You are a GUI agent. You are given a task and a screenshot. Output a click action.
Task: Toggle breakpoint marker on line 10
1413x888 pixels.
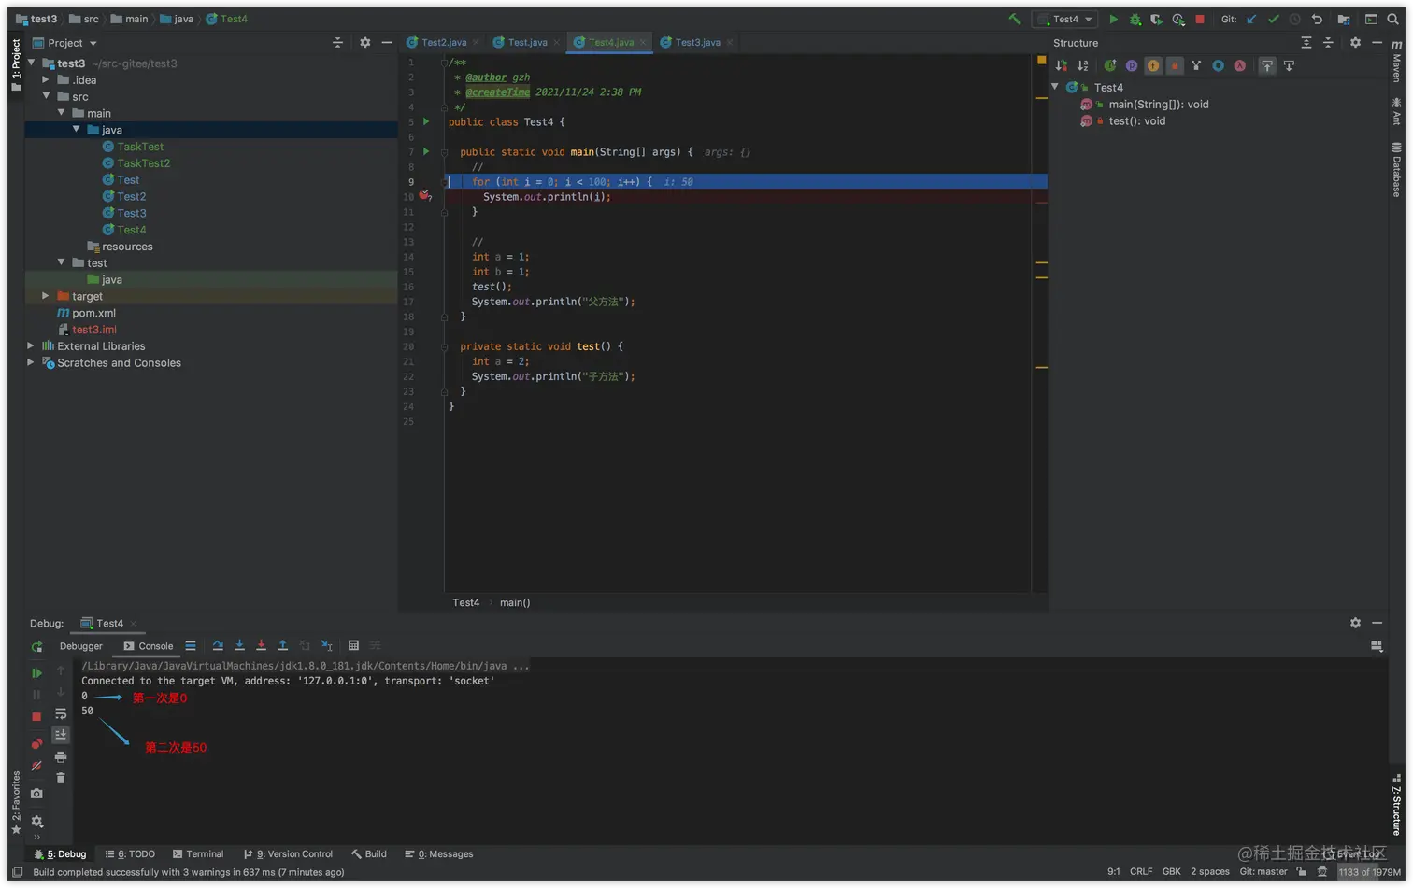click(x=424, y=195)
